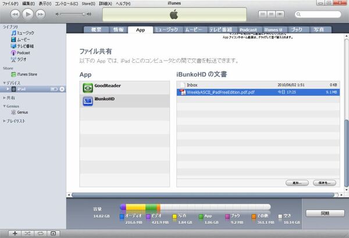Switch to grid view button
Image resolution: width=349 pixels, height=238 pixels.
271,14
